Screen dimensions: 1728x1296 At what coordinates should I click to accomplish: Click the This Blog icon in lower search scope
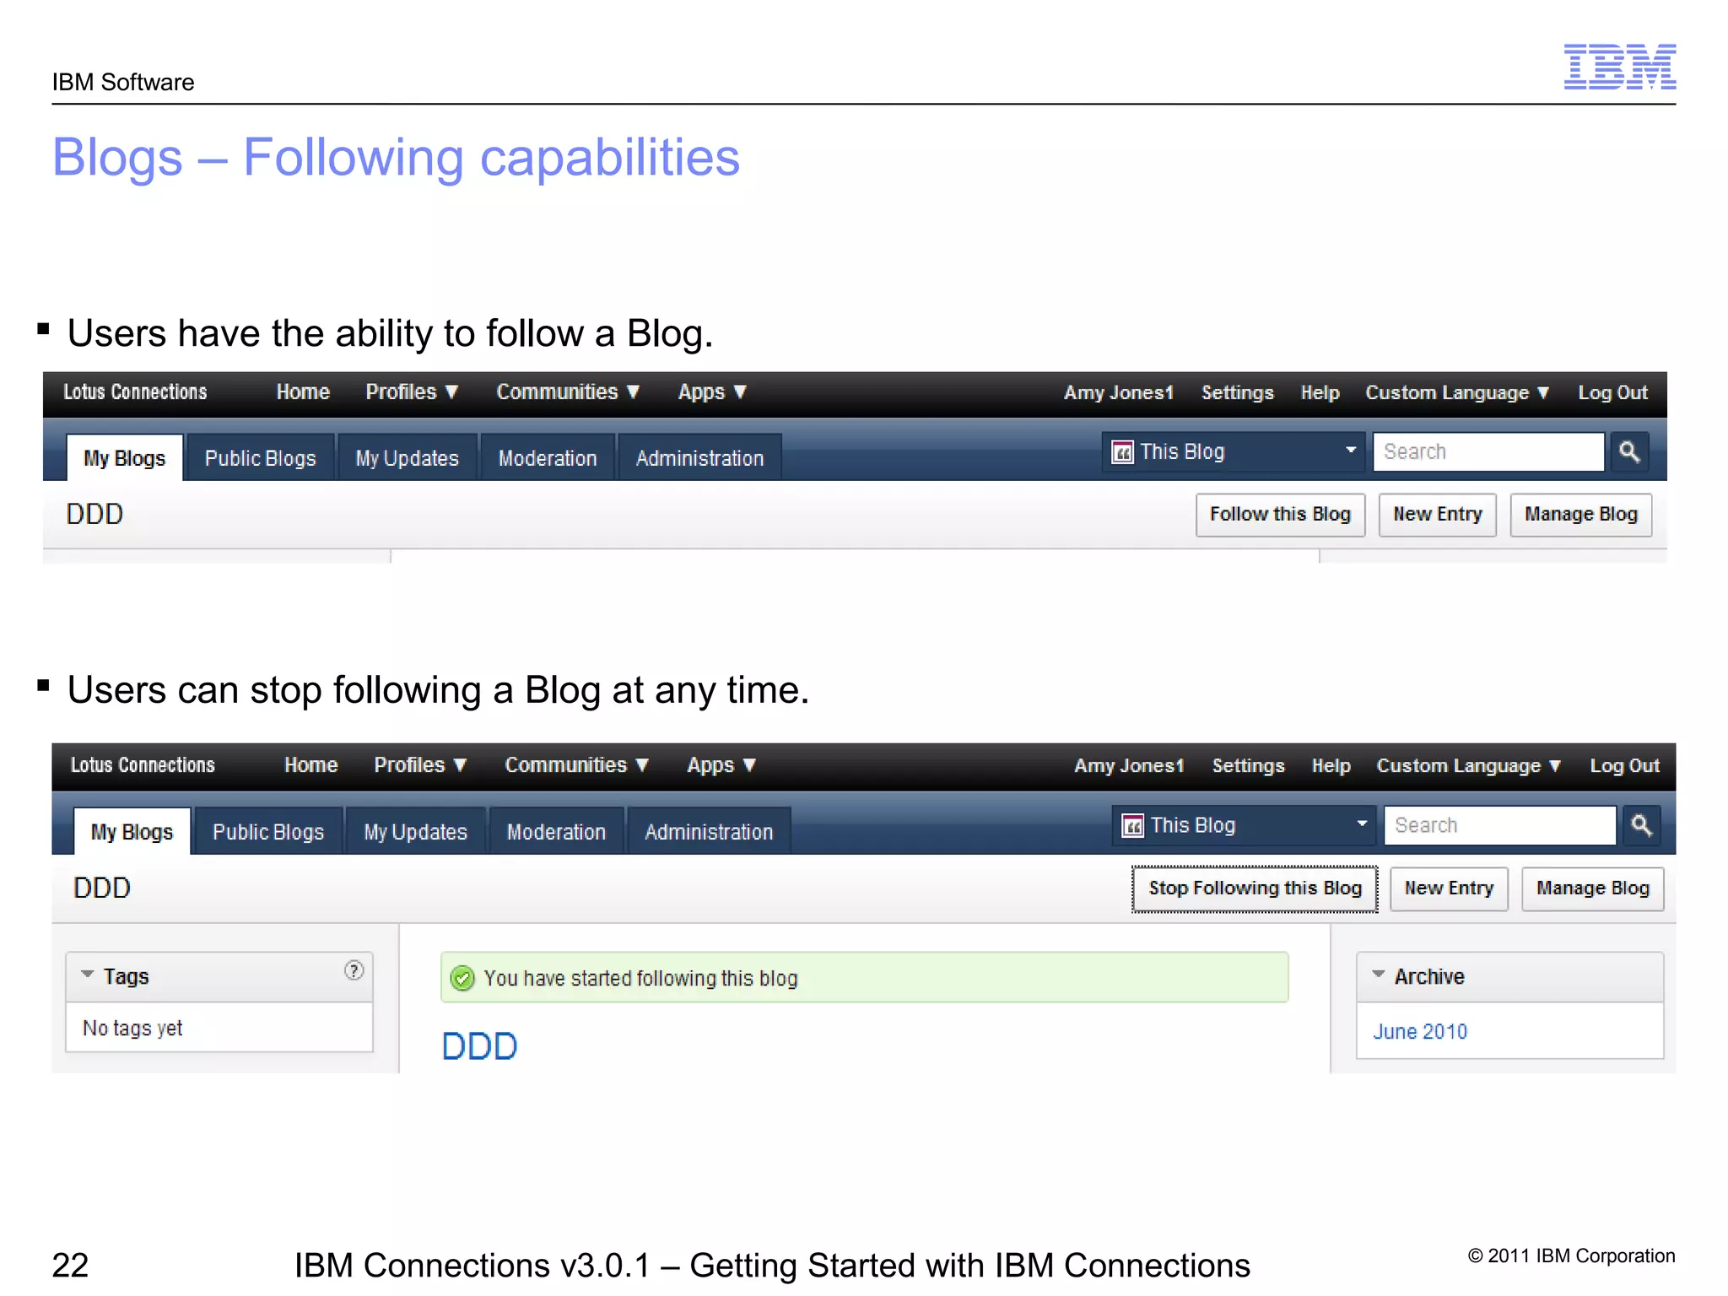[1132, 825]
